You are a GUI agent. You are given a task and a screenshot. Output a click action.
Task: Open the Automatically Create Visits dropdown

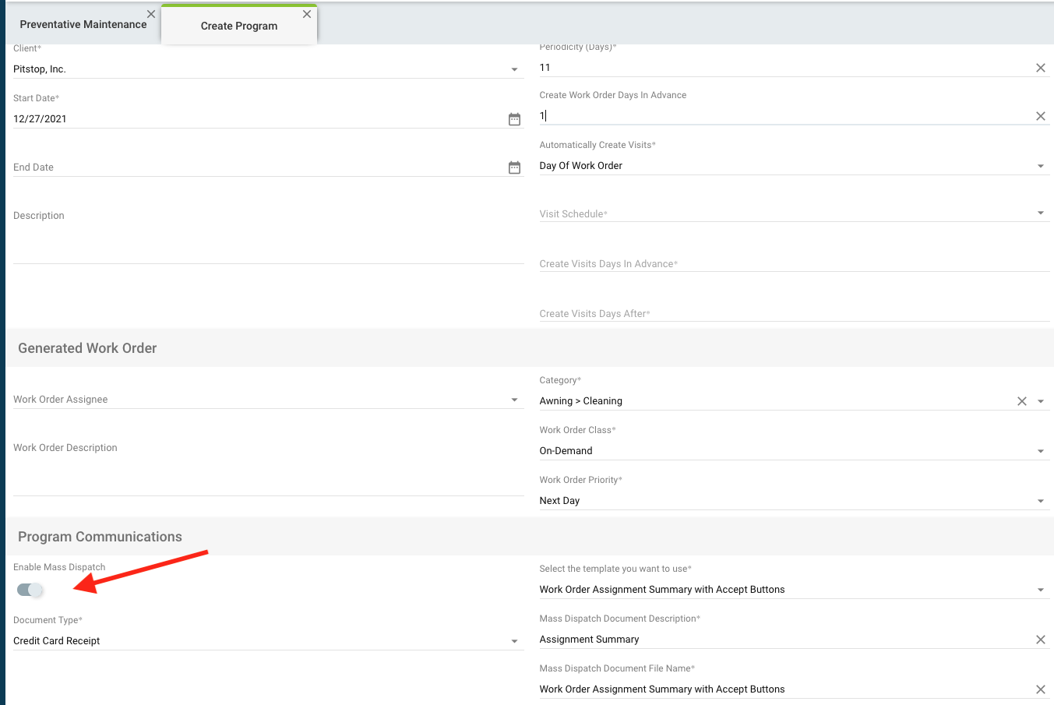tap(1040, 166)
